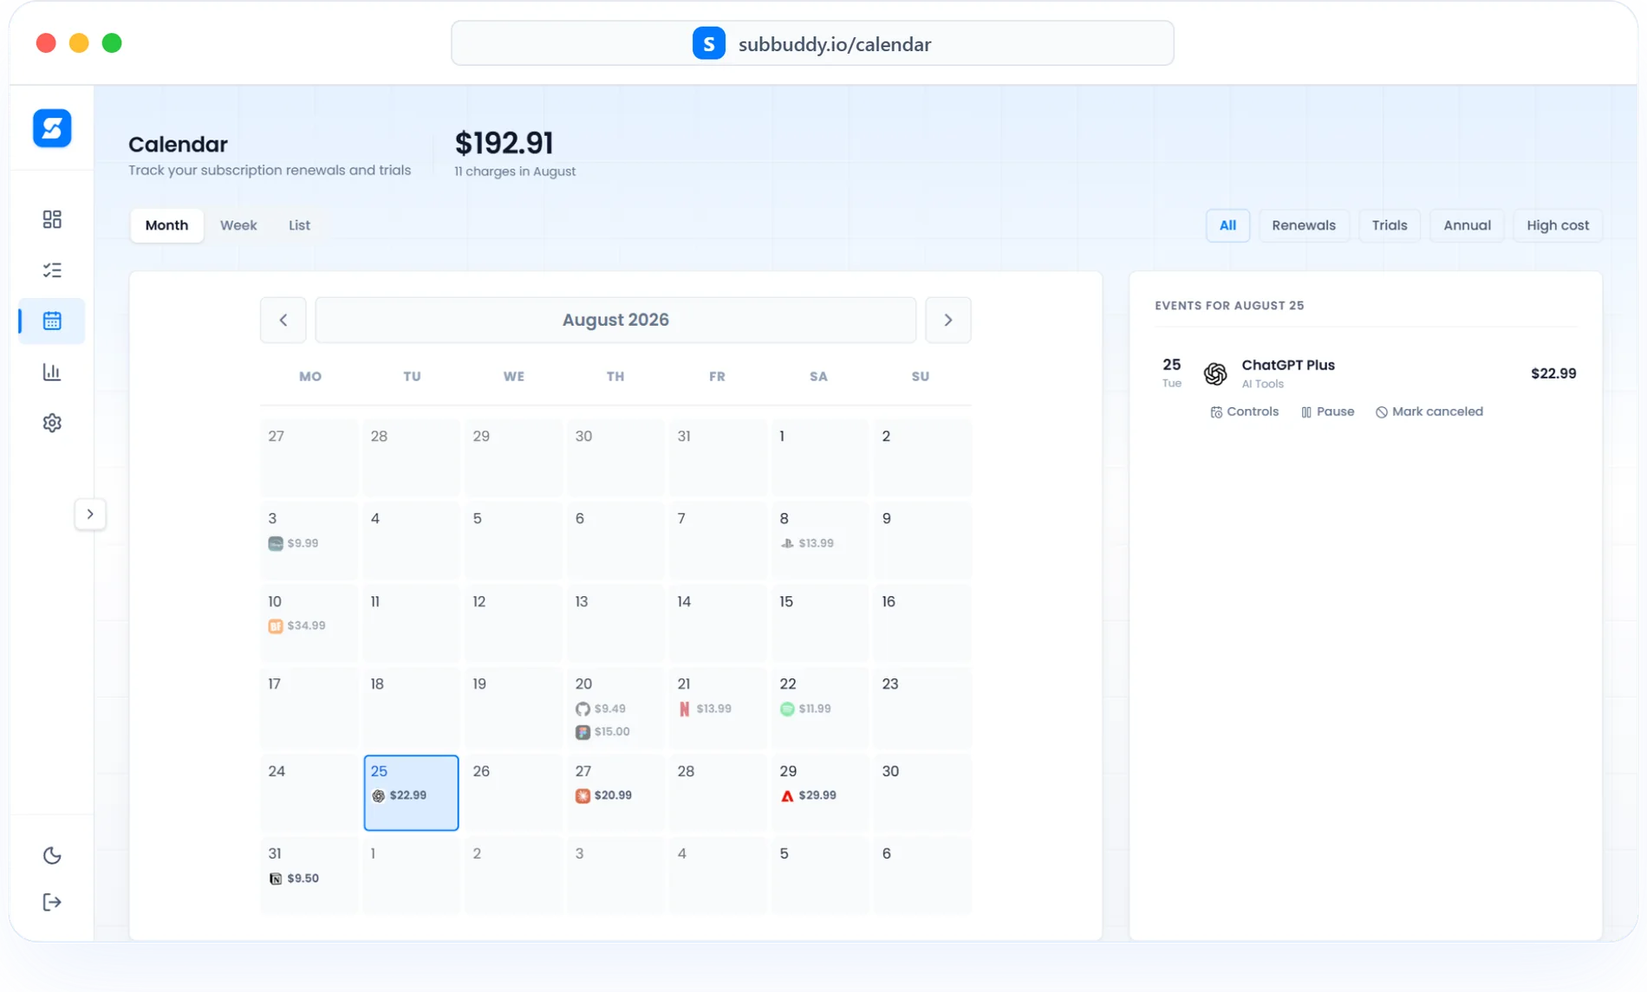Filter by Renewals
Screen dimensions: 1647x992
(1304, 225)
